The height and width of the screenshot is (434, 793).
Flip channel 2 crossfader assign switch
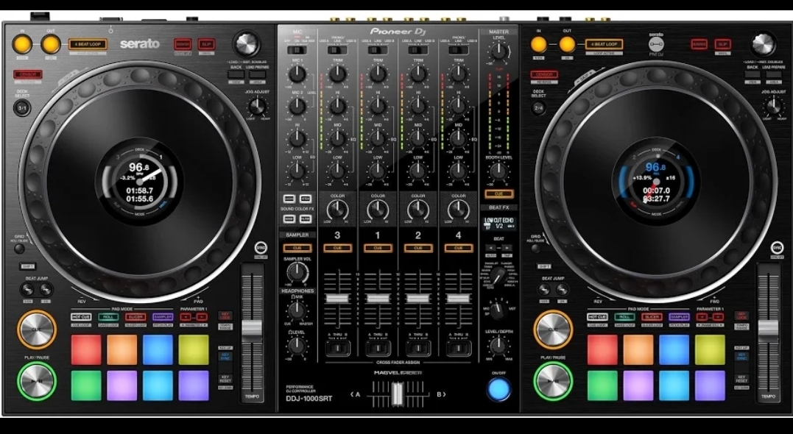click(x=418, y=348)
